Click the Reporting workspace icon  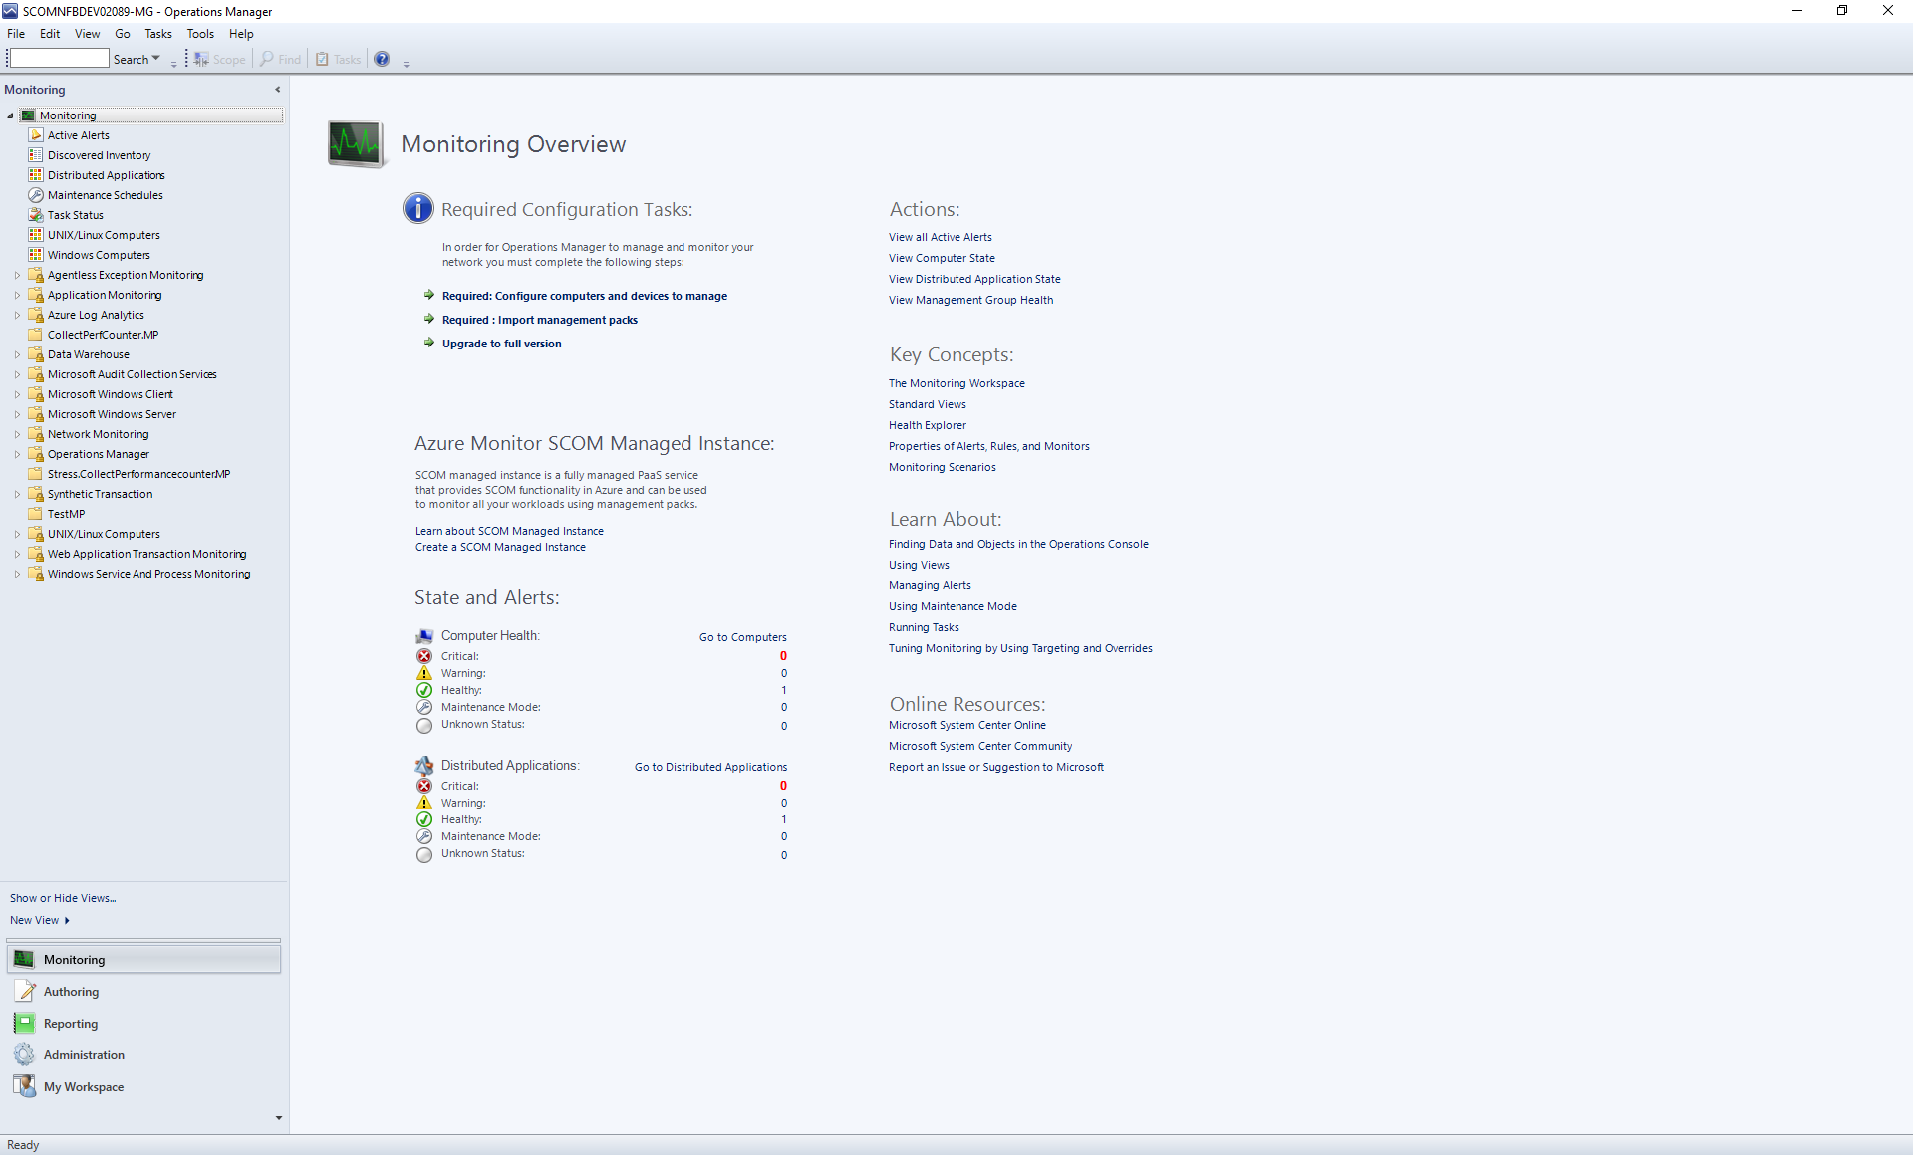tap(25, 1023)
